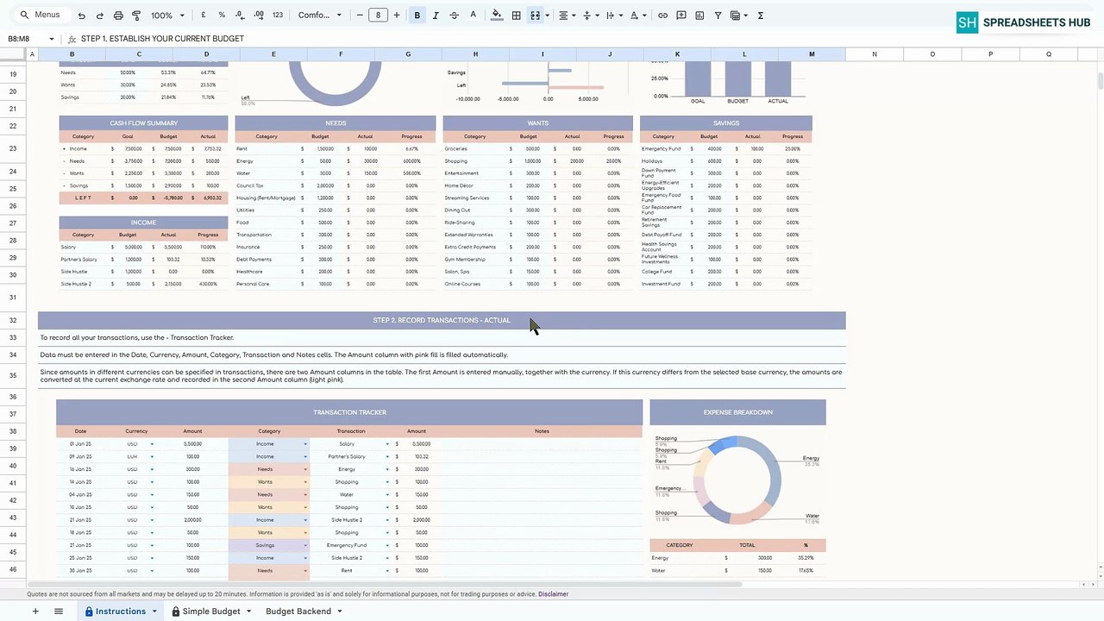This screenshot has width=1104, height=621.
Task: Open Budget Backend tab dropdown arrow
Action: point(339,612)
